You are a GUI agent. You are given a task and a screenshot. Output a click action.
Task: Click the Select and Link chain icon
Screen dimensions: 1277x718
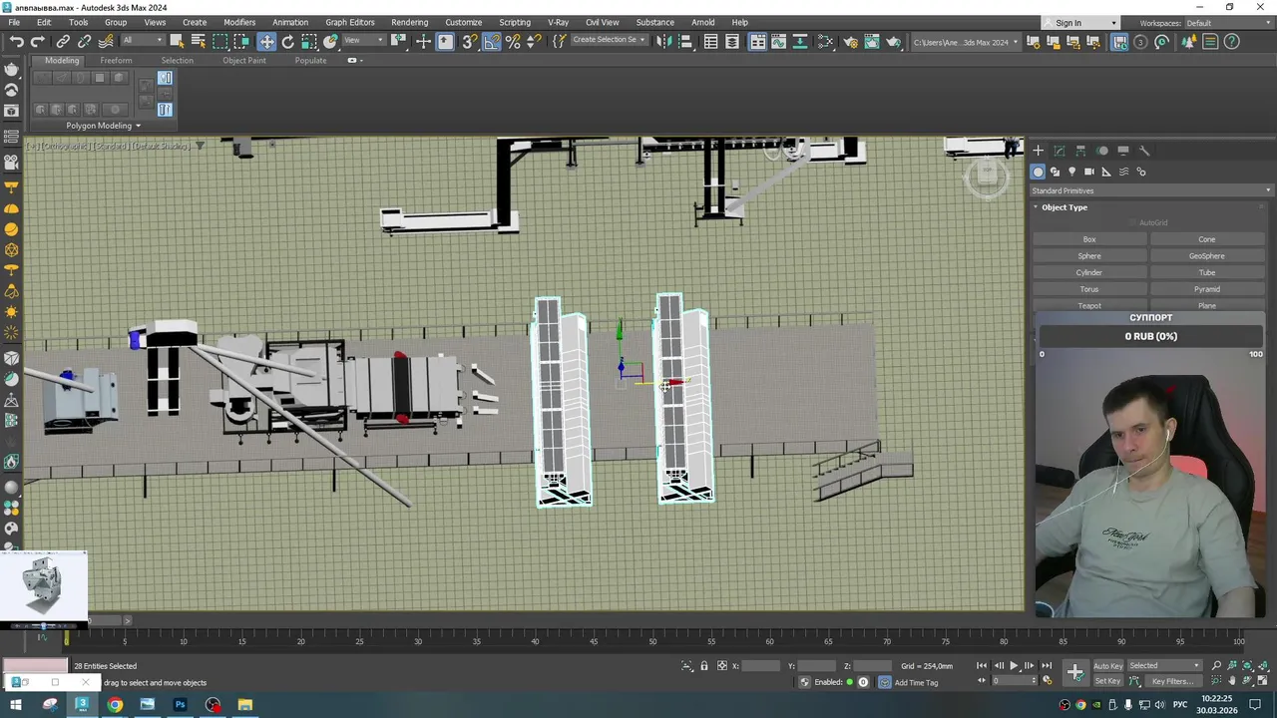(63, 41)
